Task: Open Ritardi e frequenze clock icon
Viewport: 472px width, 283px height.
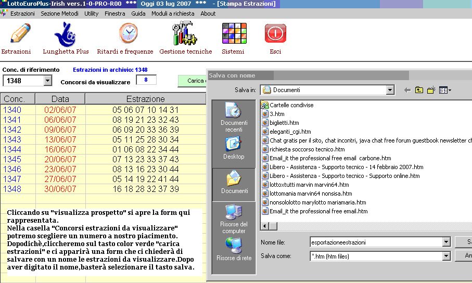Action: pyautogui.click(x=129, y=33)
